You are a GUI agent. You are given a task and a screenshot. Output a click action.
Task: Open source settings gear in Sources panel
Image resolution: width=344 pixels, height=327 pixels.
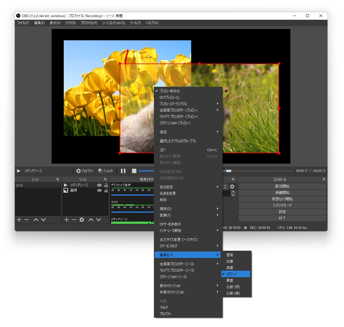point(82,220)
